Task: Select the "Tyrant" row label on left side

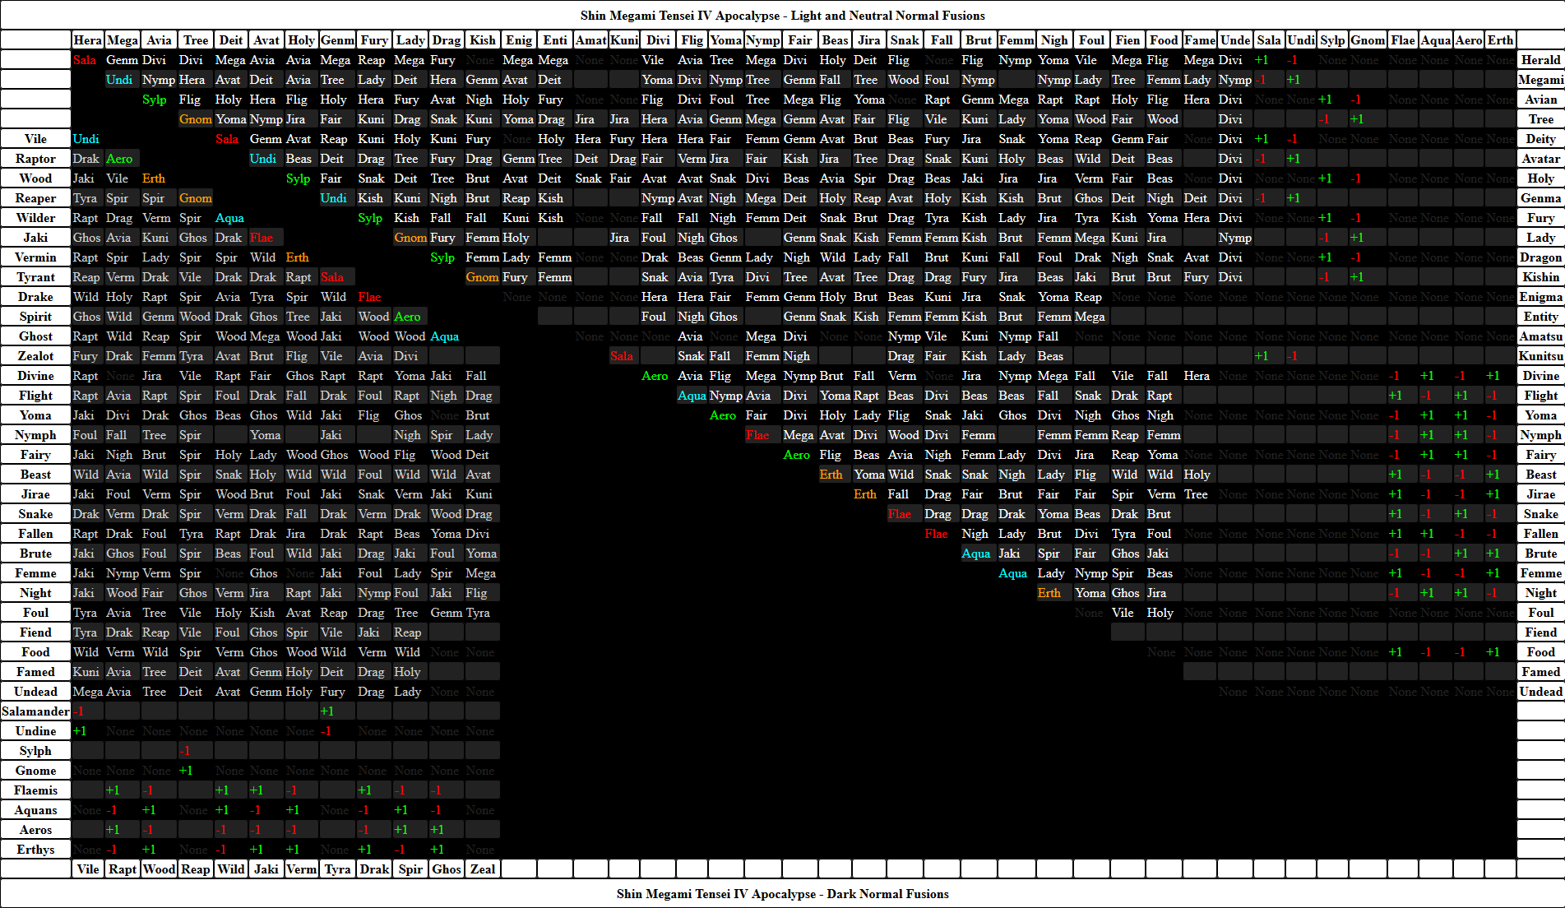Action: coord(35,277)
